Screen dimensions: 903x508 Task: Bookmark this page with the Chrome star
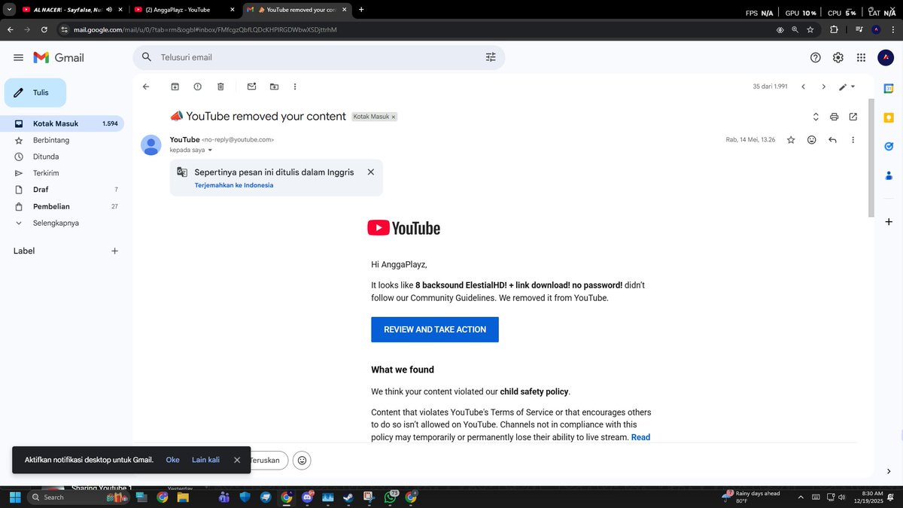(810, 29)
